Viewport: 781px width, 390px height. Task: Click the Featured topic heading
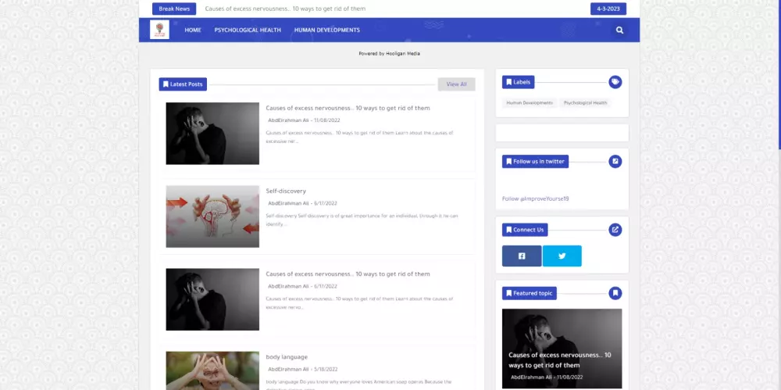tap(529, 293)
